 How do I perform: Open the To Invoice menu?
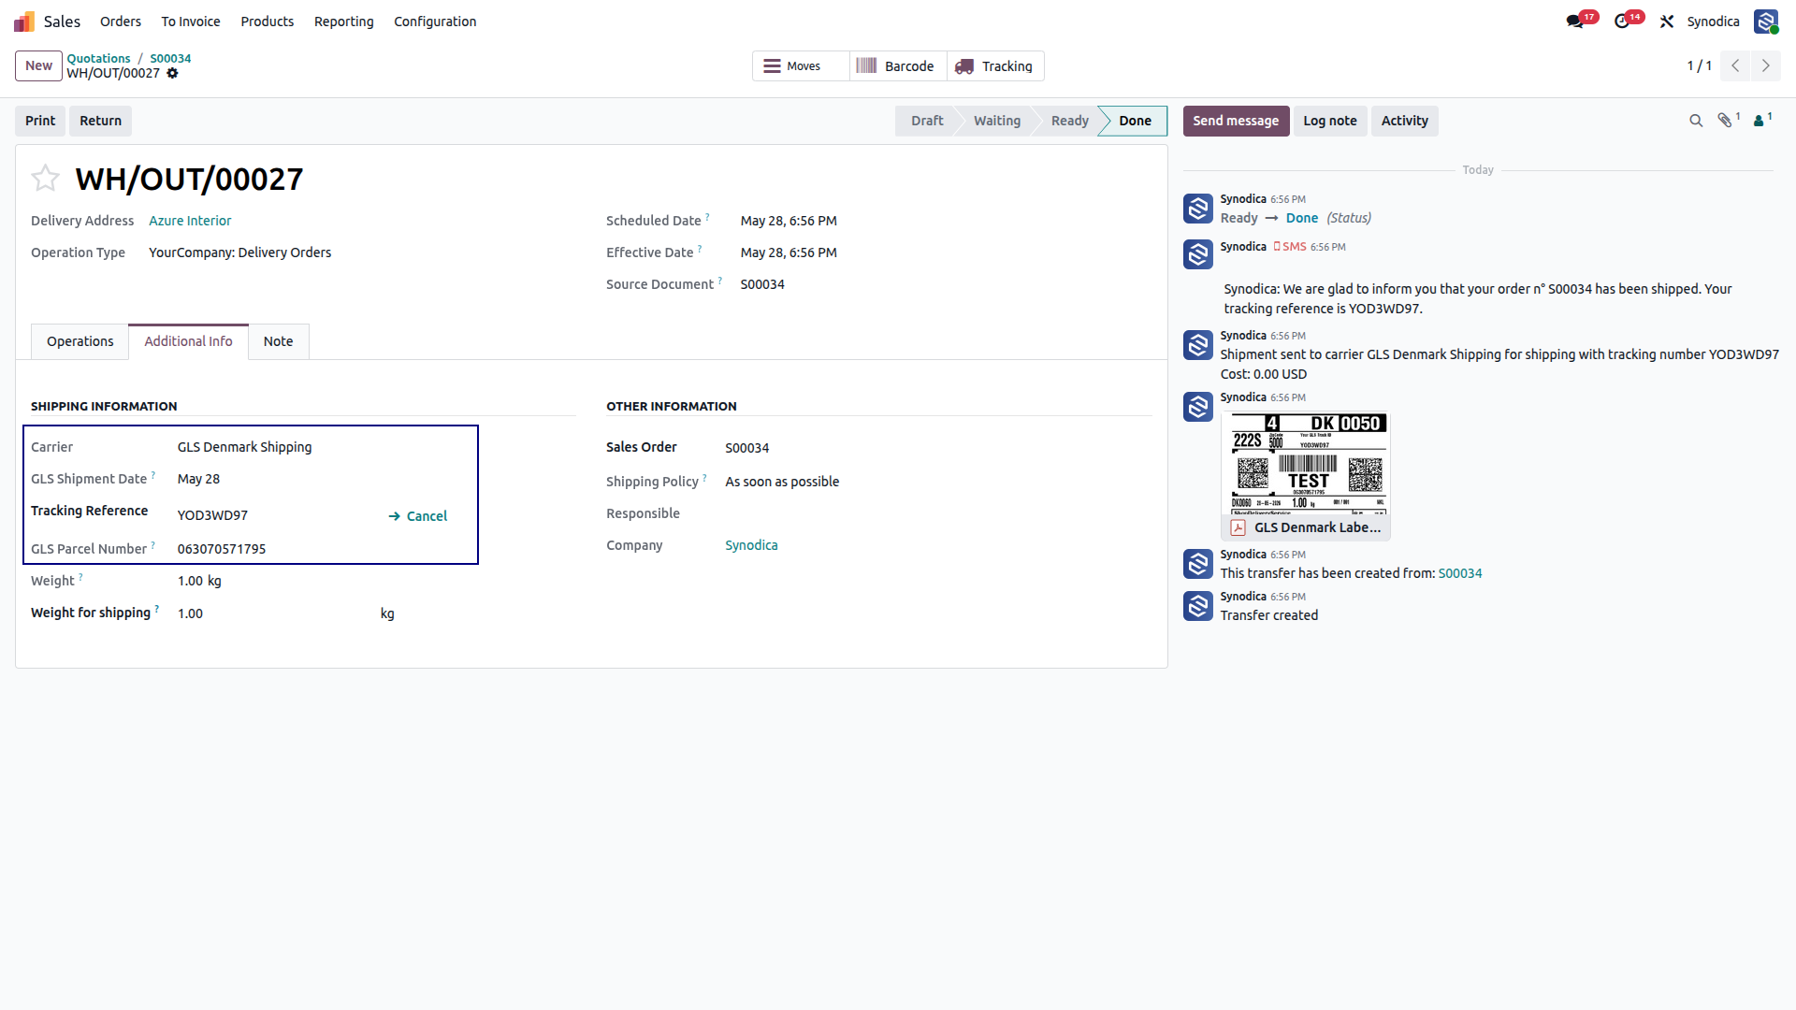(191, 21)
